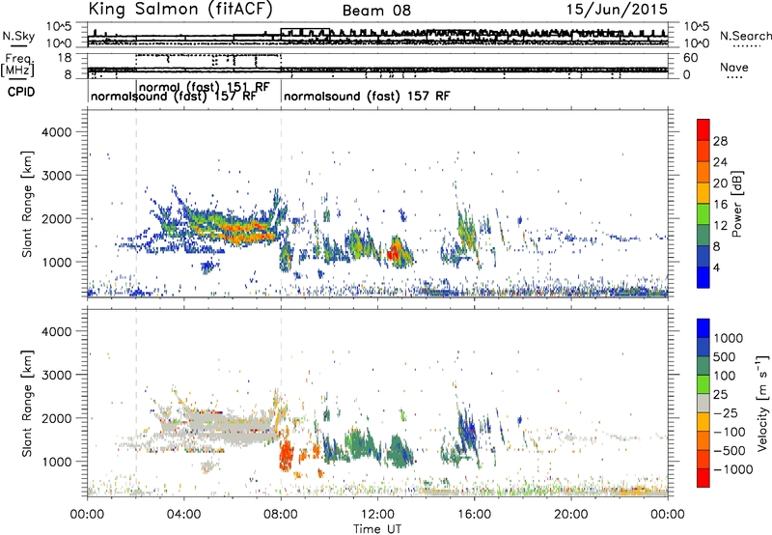This screenshot has height=535, width=772.
Task: Pick the light green segment between Velocity 25 and 100
Action: pos(703,384)
